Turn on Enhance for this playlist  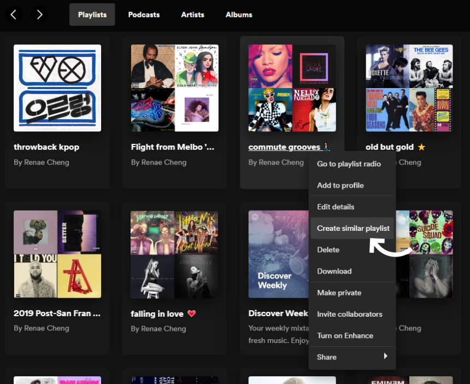coord(345,335)
